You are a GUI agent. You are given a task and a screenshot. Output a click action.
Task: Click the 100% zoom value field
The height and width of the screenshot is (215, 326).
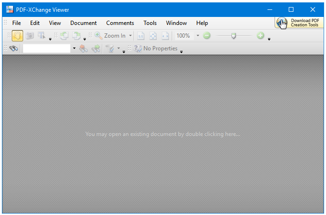tap(184, 36)
